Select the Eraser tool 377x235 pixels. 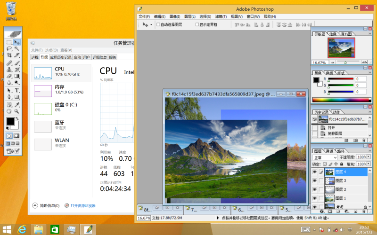[9, 76]
